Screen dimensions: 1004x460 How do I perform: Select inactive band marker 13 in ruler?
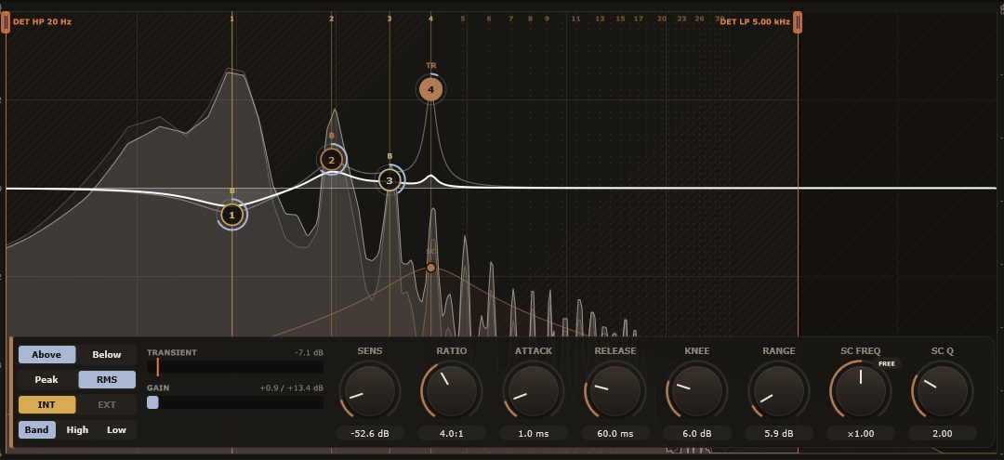[600, 19]
